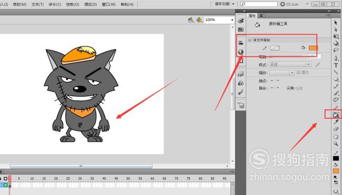Click the Properties orange fill color swatch
This screenshot has width=342, height=195.
[313, 48]
